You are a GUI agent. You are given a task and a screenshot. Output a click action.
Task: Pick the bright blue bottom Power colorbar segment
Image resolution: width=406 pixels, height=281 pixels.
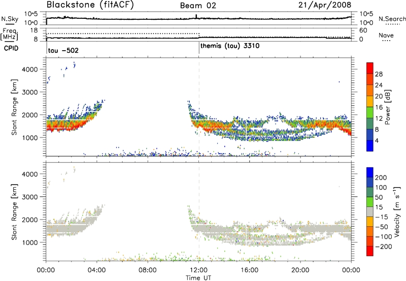point(370,146)
